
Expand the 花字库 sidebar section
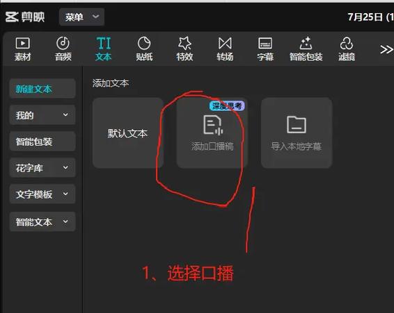(42, 168)
